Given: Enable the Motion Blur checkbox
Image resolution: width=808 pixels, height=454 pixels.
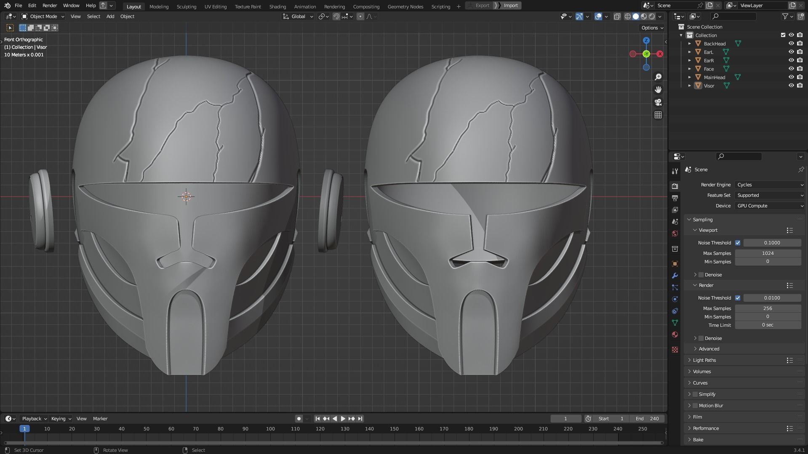Looking at the screenshot, I should point(695,406).
